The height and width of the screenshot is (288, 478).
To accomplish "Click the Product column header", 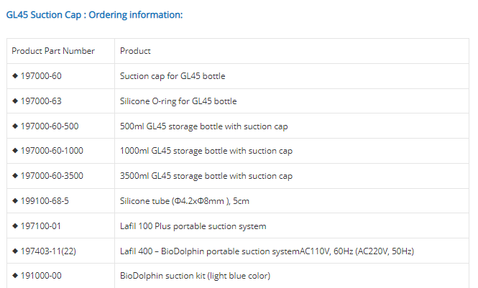I will click(x=135, y=51).
